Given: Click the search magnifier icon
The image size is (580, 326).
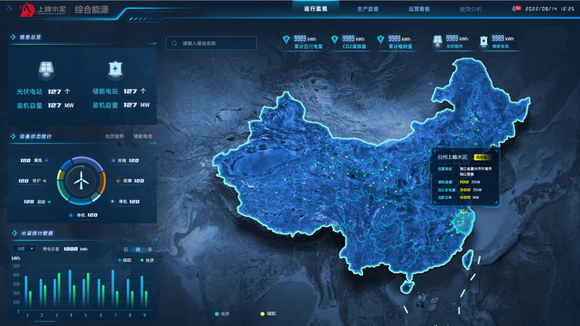Looking at the screenshot, I should pyautogui.click(x=175, y=44).
